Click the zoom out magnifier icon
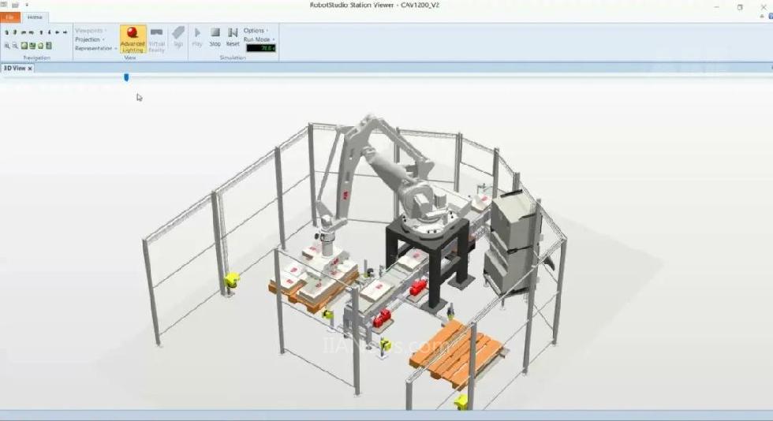This screenshot has width=773, height=421. 15,46
